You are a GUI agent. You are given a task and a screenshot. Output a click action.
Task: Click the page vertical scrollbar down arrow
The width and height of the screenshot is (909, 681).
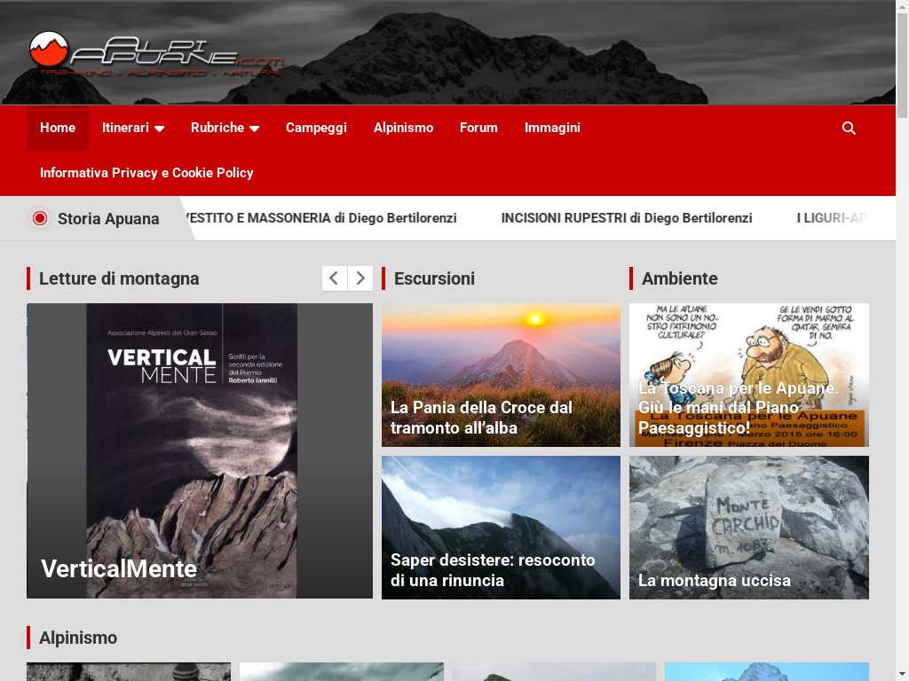pyautogui.click(x=902, y=673)
